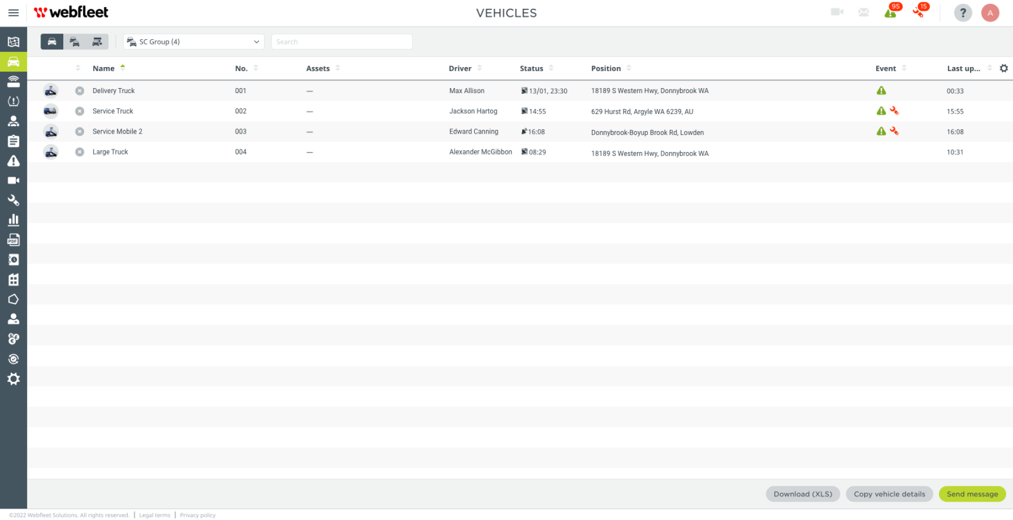Open Maintenance wrench icon in sidebar
Screen dimensions: 1013x520
[13, 200]
